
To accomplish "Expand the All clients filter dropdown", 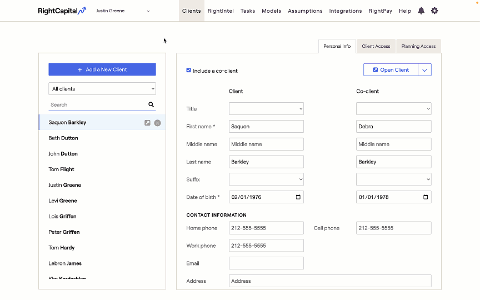I will [x=102, y=89].
